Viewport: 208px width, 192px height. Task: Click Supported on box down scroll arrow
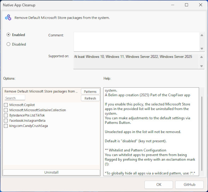(x=202, y=66)
